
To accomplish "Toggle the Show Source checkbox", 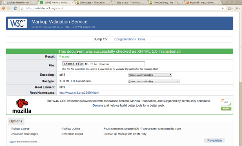I will click(x=11, y=129).
